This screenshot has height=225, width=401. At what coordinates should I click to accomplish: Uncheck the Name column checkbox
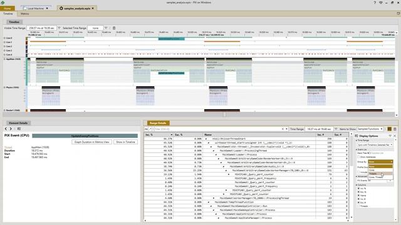tap(358, 196)
